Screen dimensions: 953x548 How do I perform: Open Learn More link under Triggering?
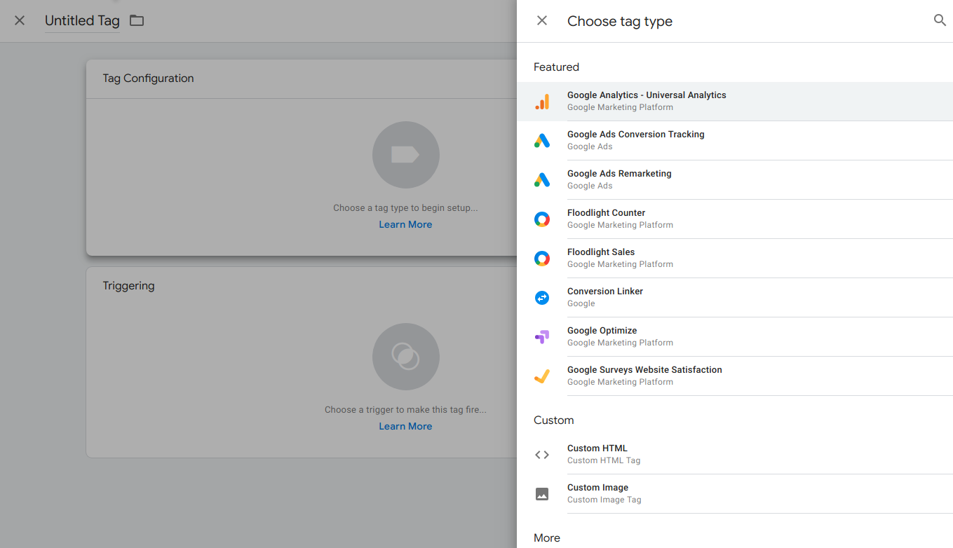tap(405, 426)
